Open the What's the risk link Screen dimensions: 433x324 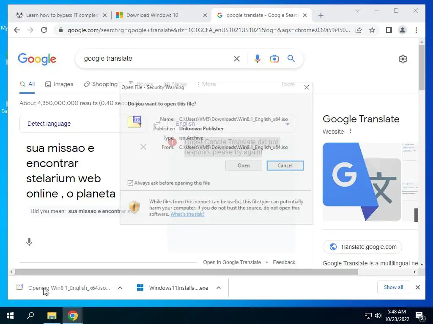[187, 214]
